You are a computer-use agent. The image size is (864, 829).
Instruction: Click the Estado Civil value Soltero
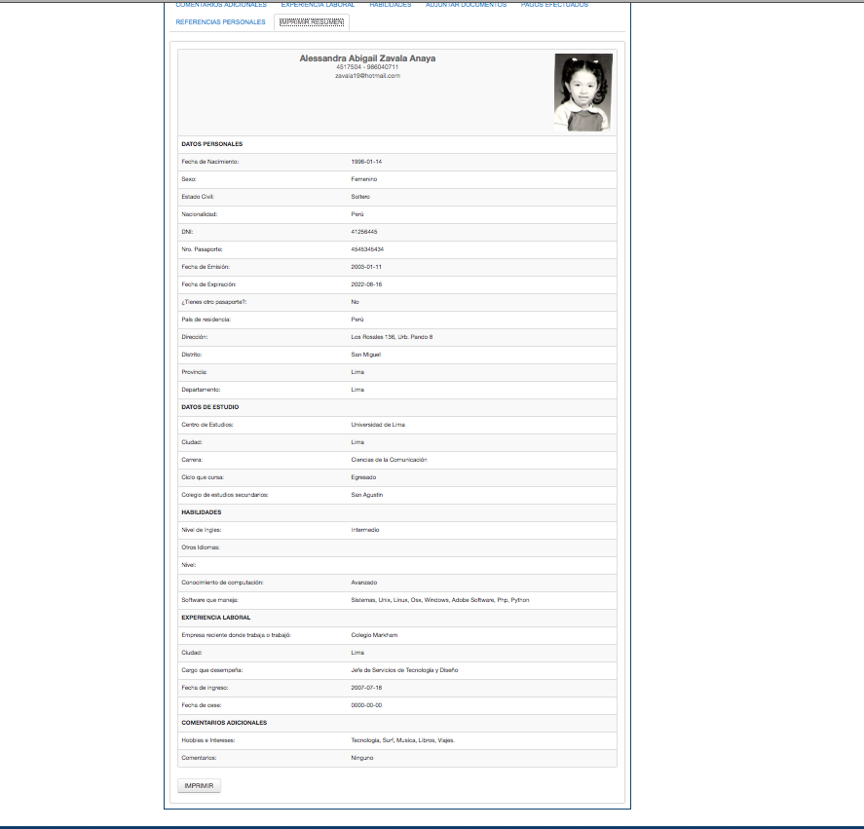[x=360, y=197]
